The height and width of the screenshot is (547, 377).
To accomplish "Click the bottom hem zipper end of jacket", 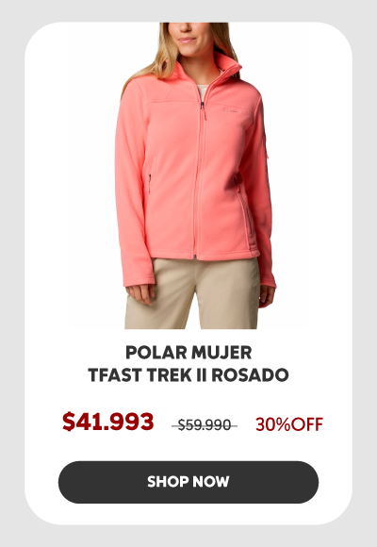I will click(195, 257).
